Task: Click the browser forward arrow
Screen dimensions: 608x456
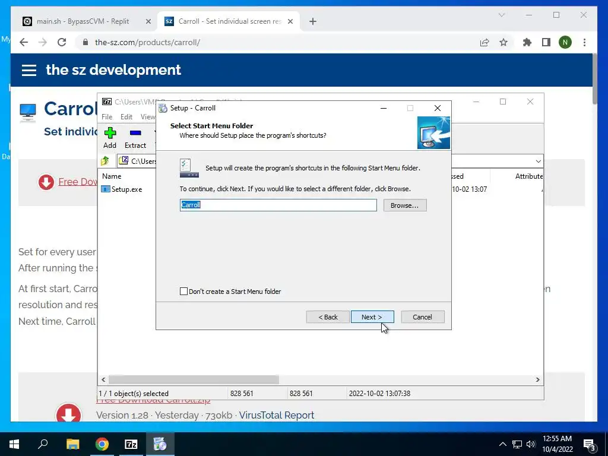Action: 43,42
